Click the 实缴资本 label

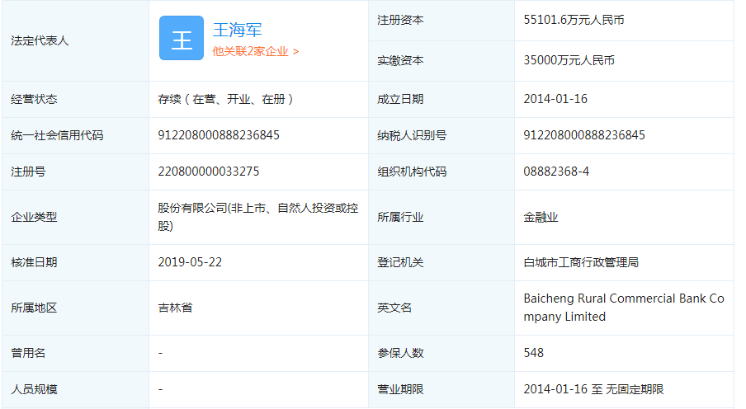(x=400, y=60)
